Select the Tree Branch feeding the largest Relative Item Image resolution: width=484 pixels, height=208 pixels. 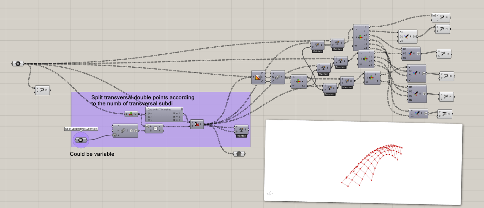tap(337, 43)
